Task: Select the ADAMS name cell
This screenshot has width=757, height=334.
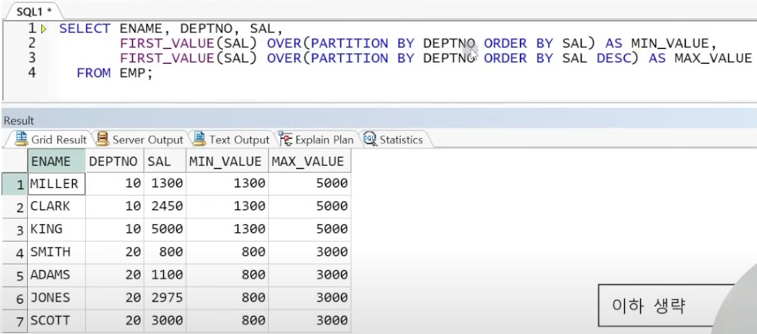Action: click(56, 275)
